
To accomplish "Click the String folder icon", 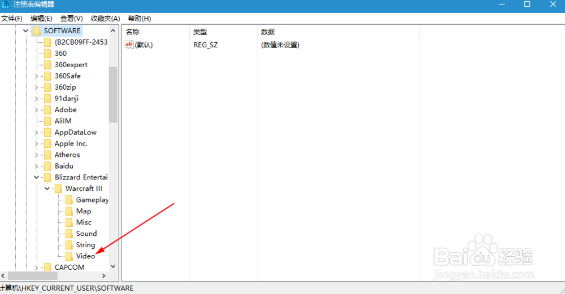I will (x=69, y=245).
